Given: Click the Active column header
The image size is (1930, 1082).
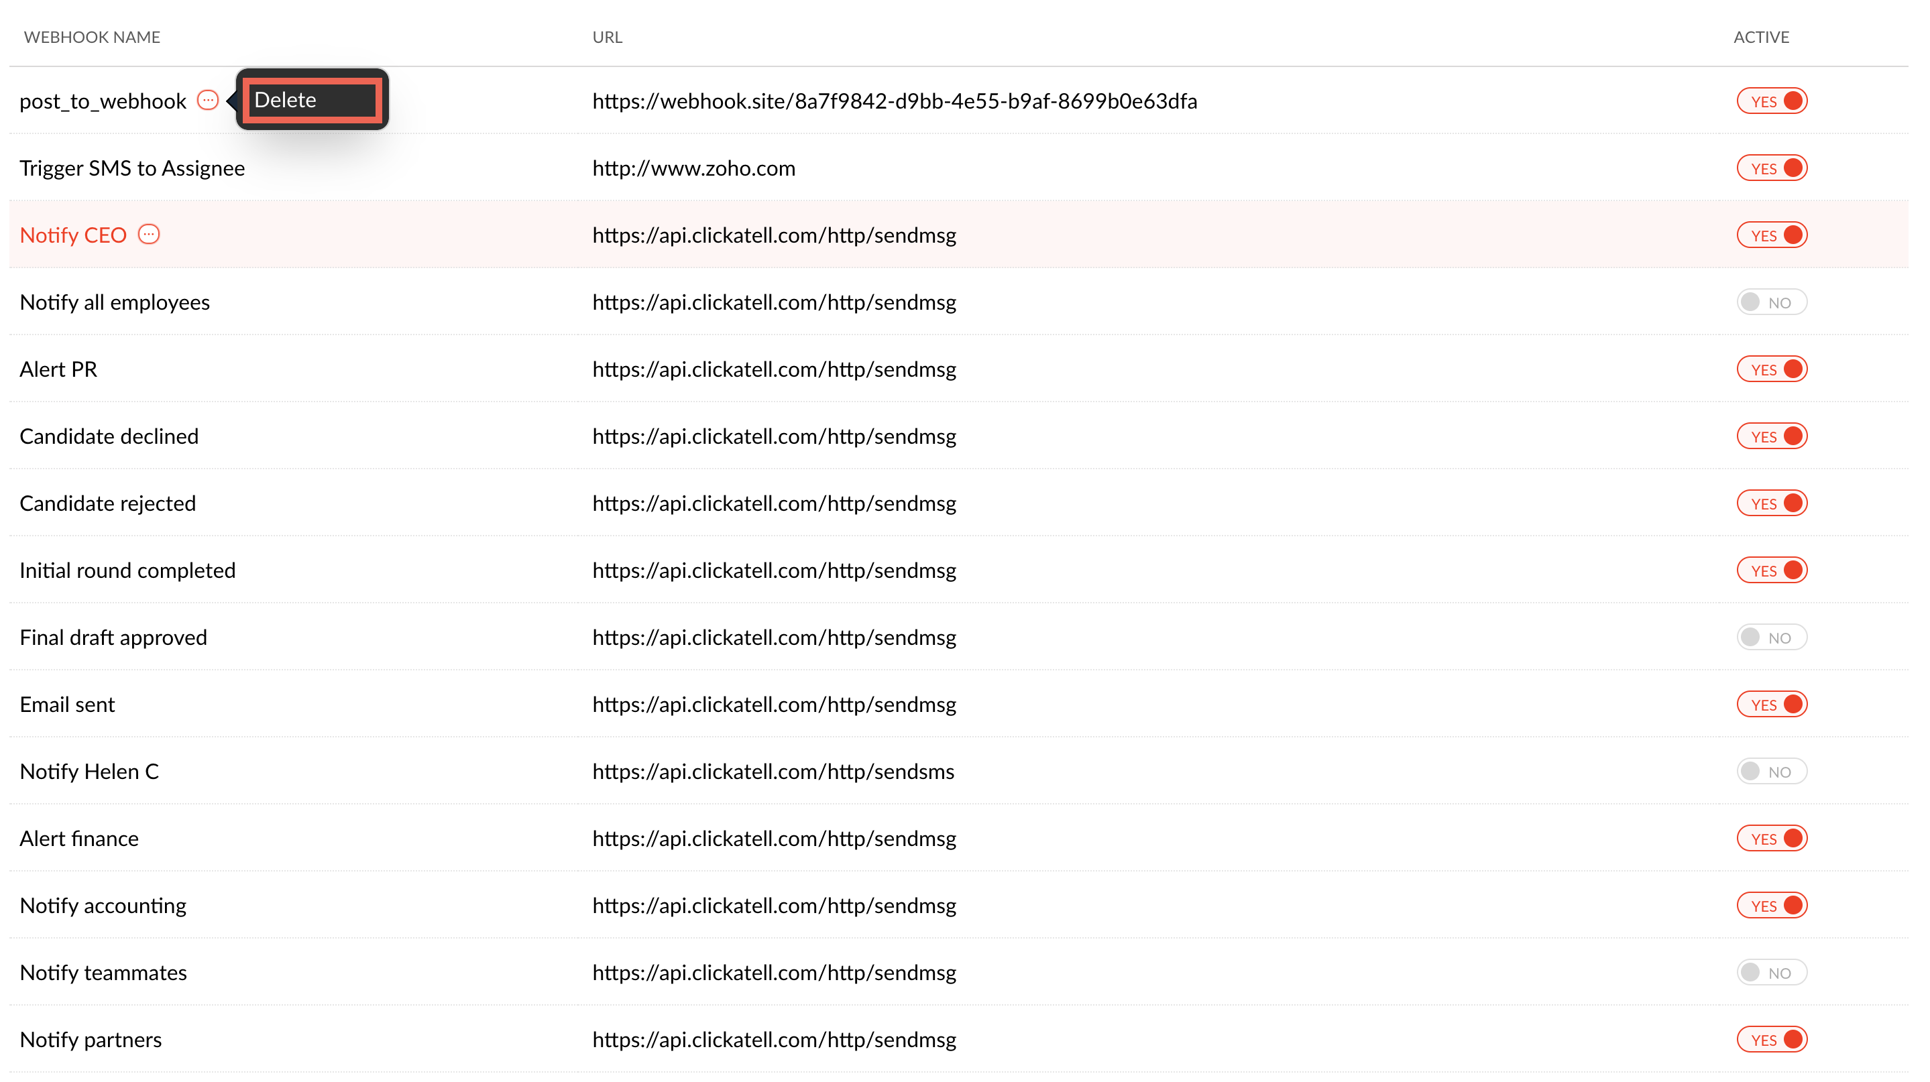Looking at the screenshot, I should click(x=1761, y=38).
